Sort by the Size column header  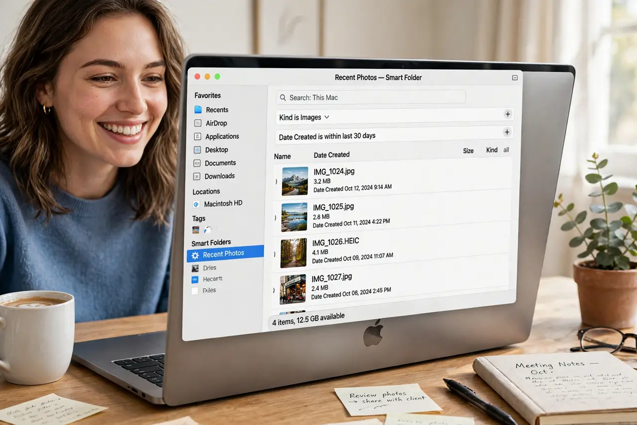click(x=468, y=151)
